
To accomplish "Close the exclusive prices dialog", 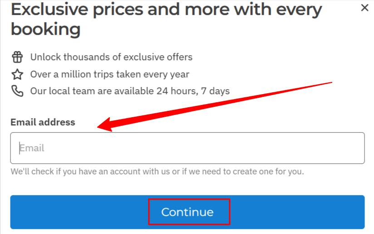I will click(365, 8).
